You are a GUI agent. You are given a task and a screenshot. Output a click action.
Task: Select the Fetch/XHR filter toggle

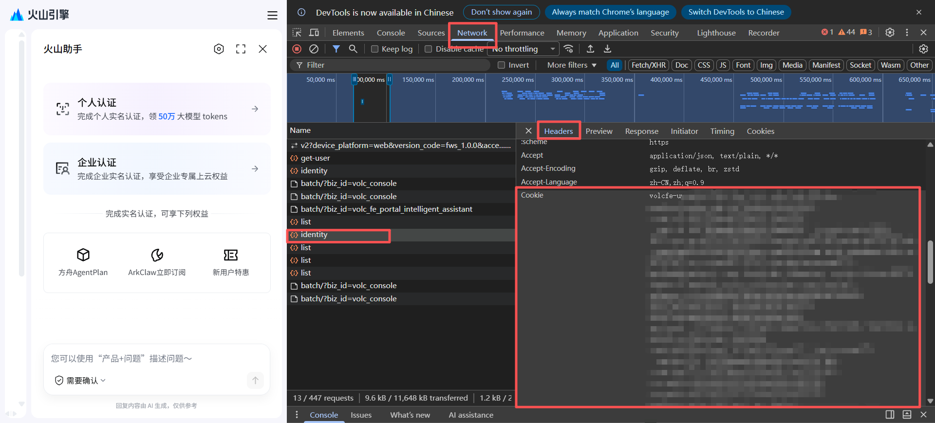click(649, 65)
